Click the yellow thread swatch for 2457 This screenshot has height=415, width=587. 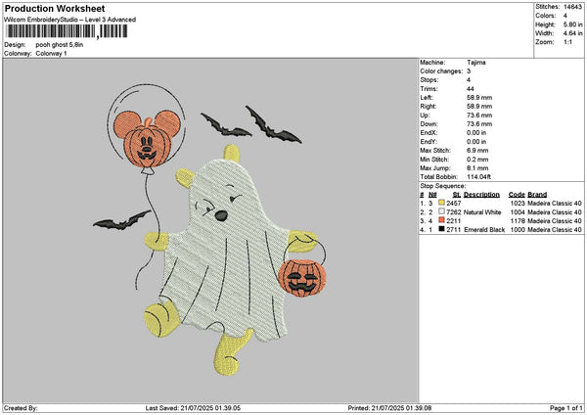pos(442,203)
